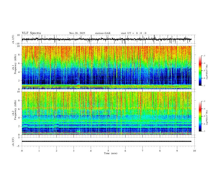The image size is (219, 169).
Task: Click the upper colorbar "log(PSD)(V²/Hz)" label
Action: tap(207, 72)
